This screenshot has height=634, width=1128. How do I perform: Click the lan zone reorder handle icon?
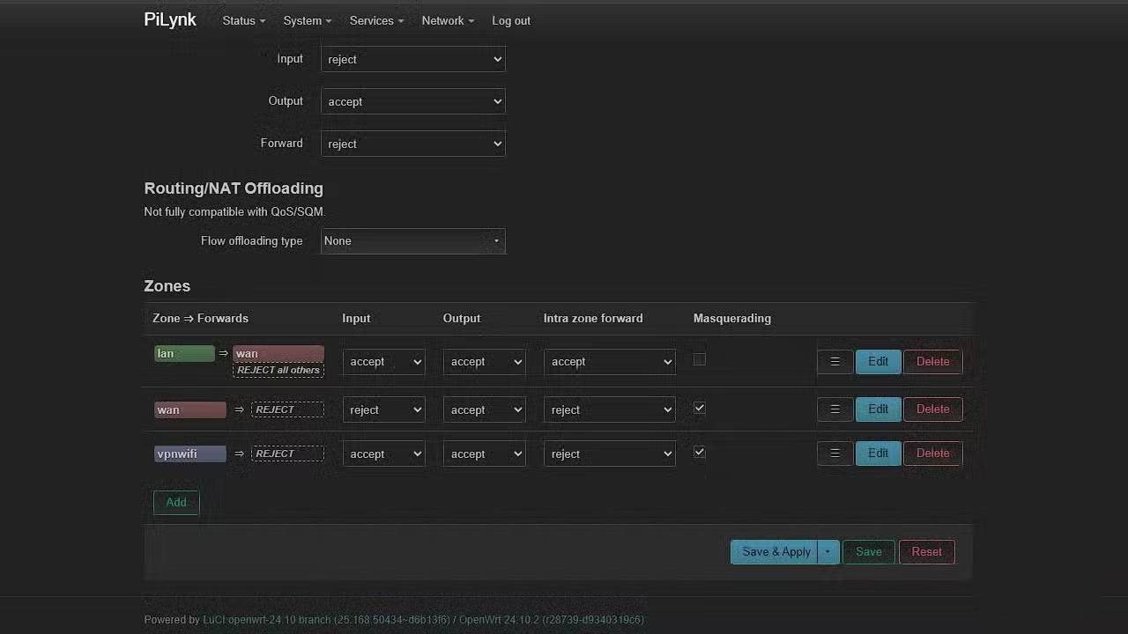point(834,361)
